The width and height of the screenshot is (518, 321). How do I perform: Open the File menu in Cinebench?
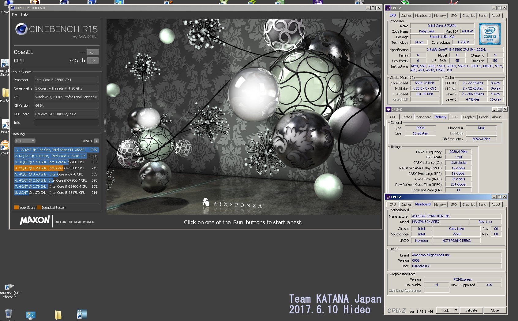click(14, 14)
